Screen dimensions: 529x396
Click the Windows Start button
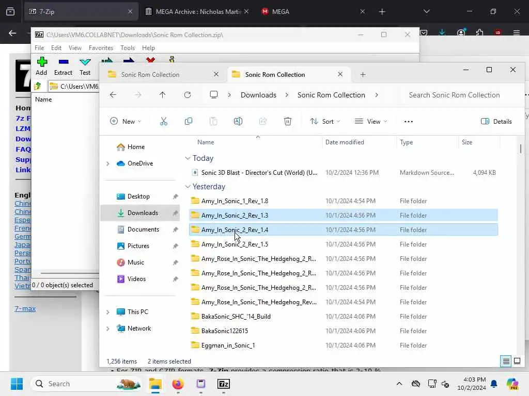click(17, 384)
